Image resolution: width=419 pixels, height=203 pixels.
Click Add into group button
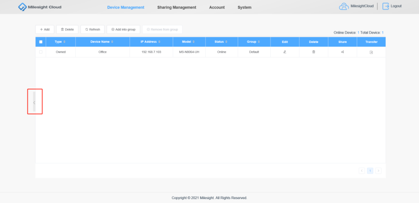pyautogui.click(x=123, y=29)
